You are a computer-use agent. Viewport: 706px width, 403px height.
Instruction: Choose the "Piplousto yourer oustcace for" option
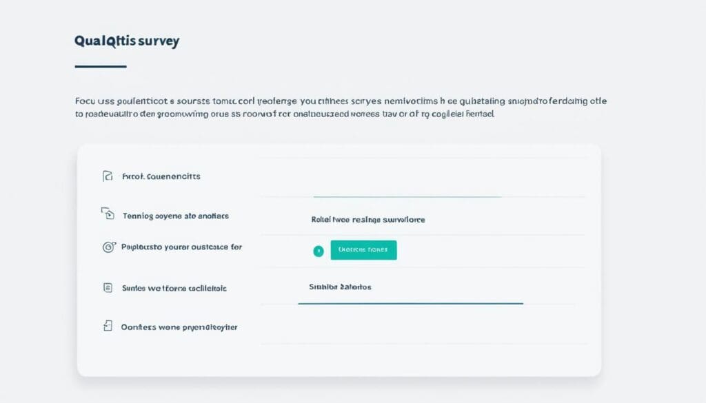click(x=181, y=247)
